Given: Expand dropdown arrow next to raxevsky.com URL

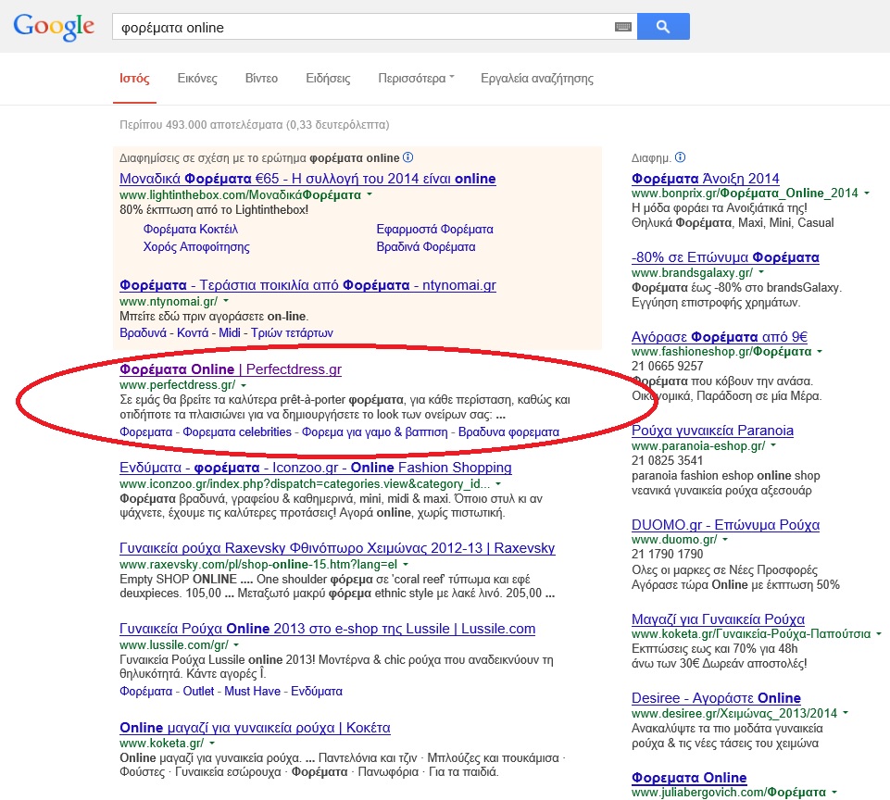Looking at the screenshot, I should [406, 565].
